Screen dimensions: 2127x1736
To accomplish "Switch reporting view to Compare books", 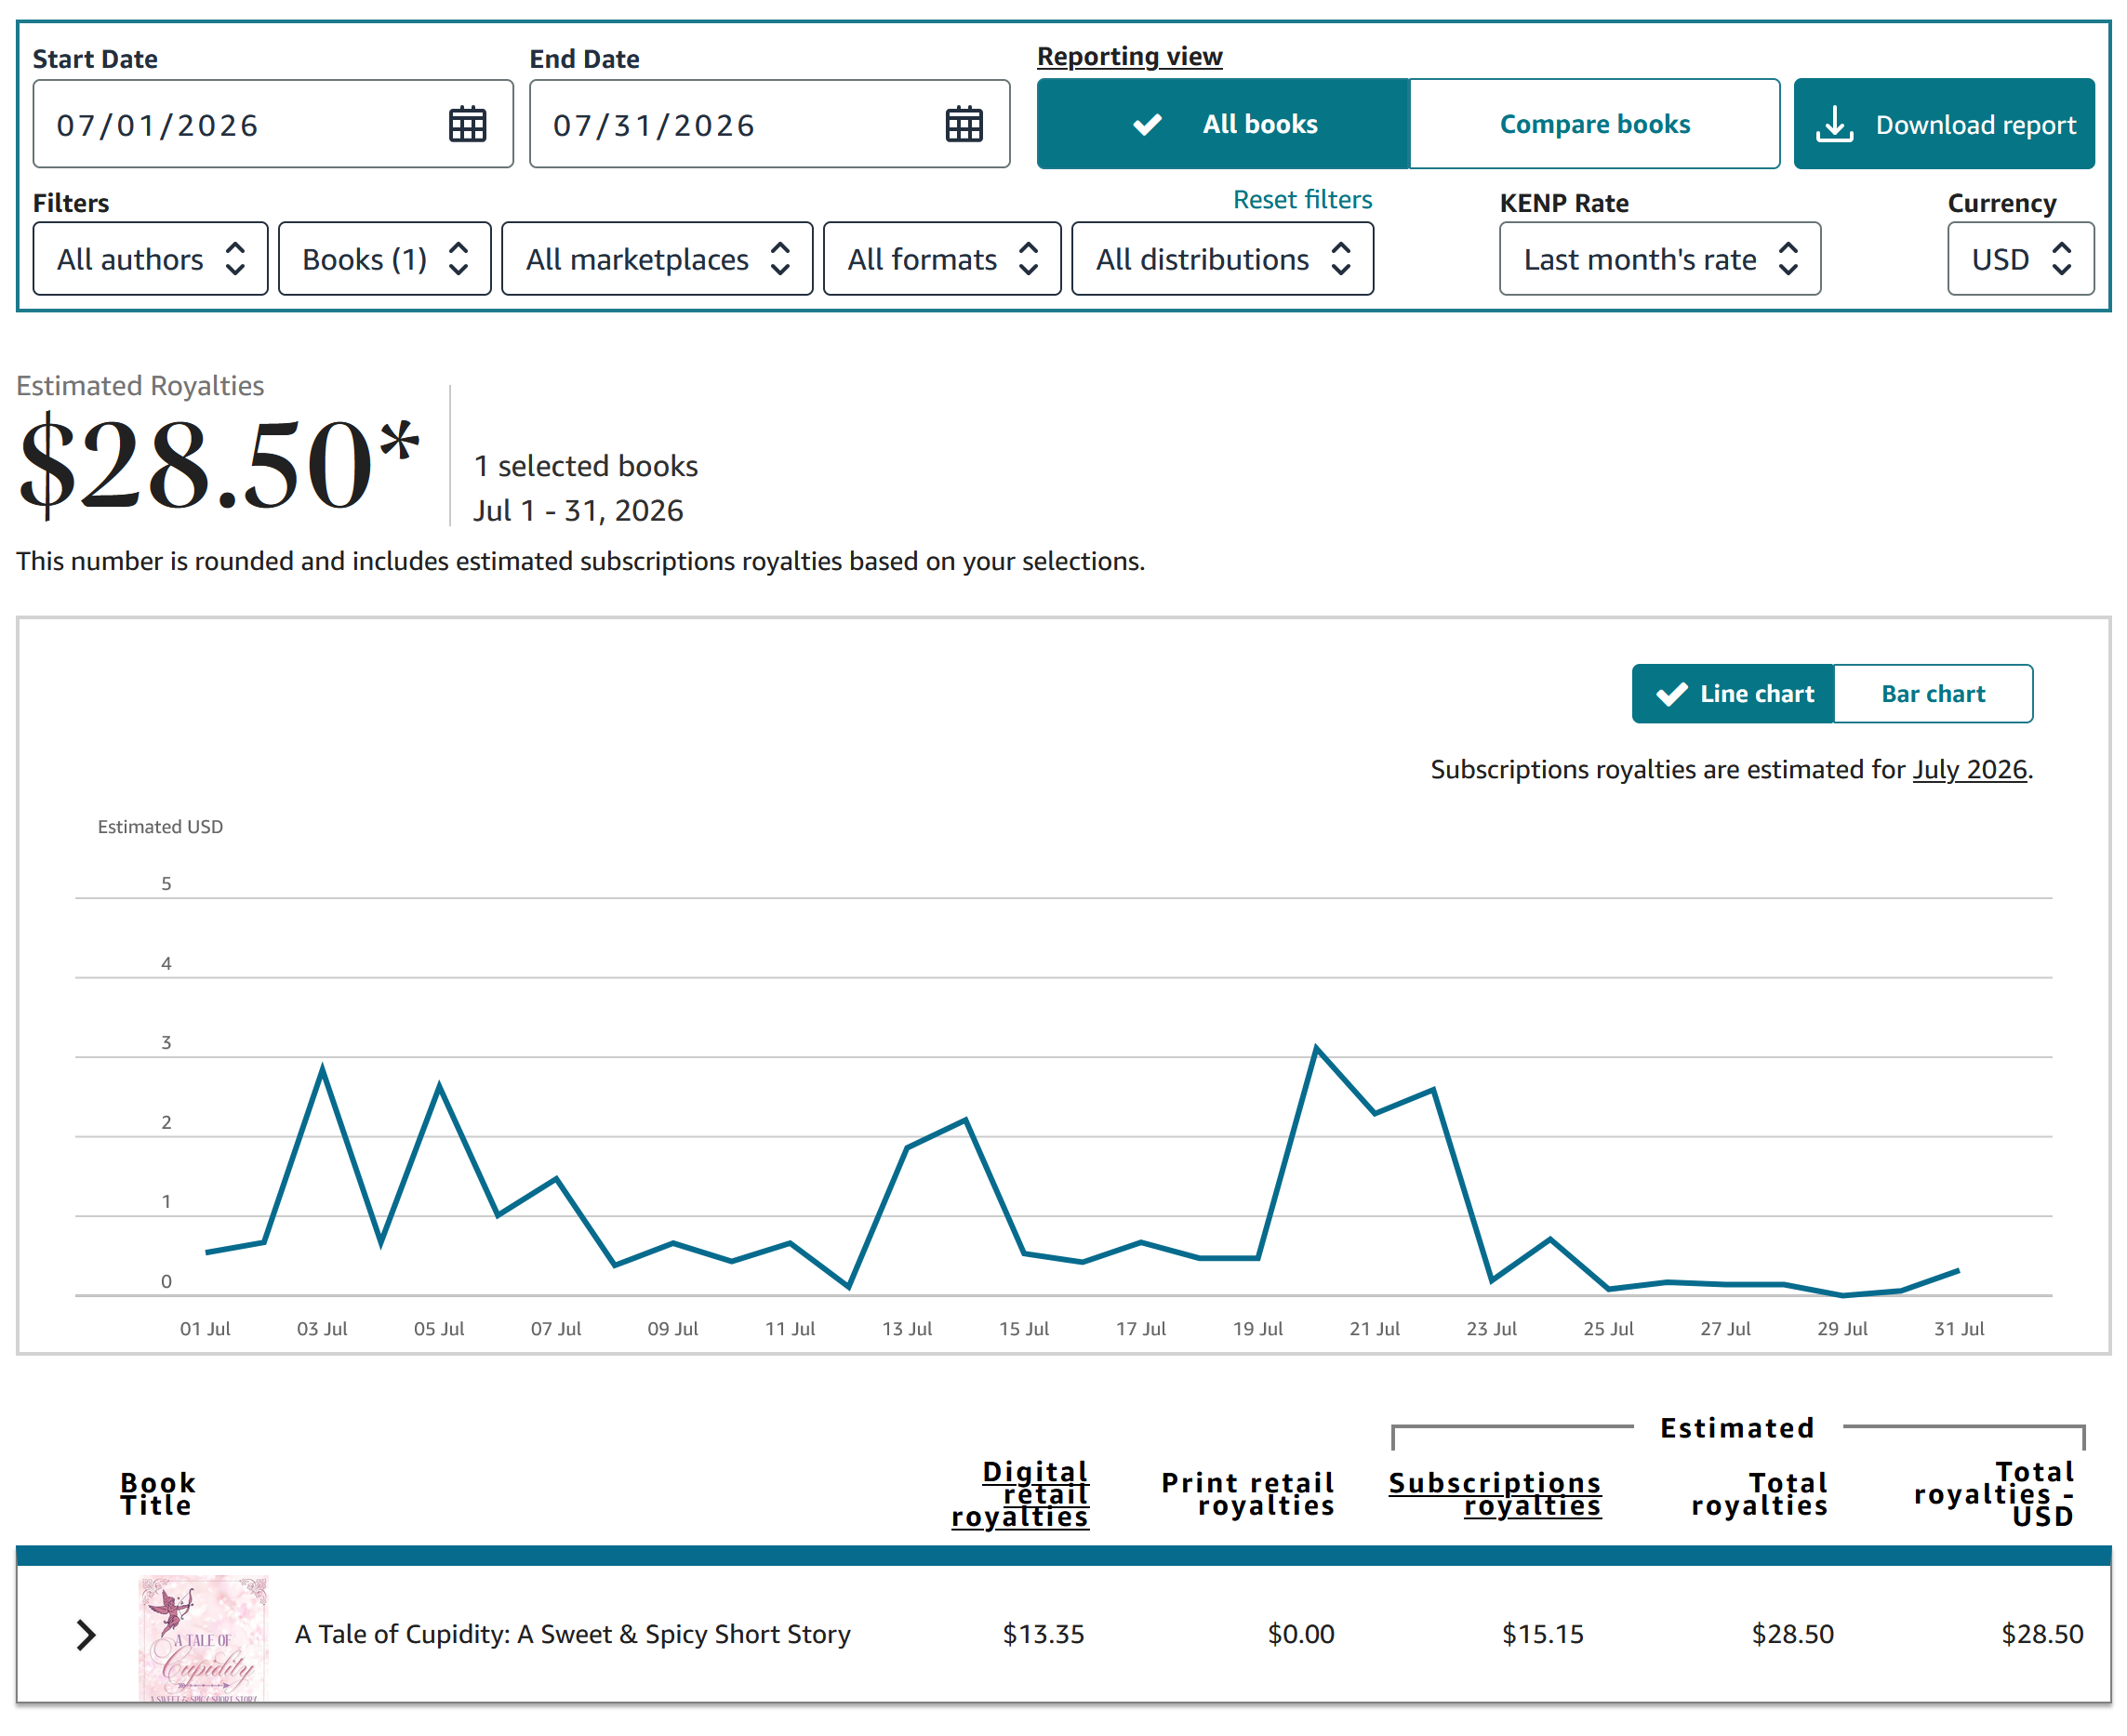I will point(1594,124).
